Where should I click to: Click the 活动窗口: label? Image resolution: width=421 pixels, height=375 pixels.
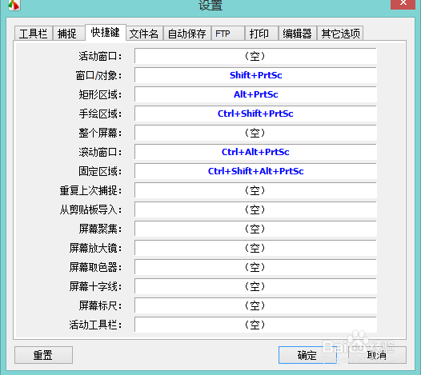point(100,56)
